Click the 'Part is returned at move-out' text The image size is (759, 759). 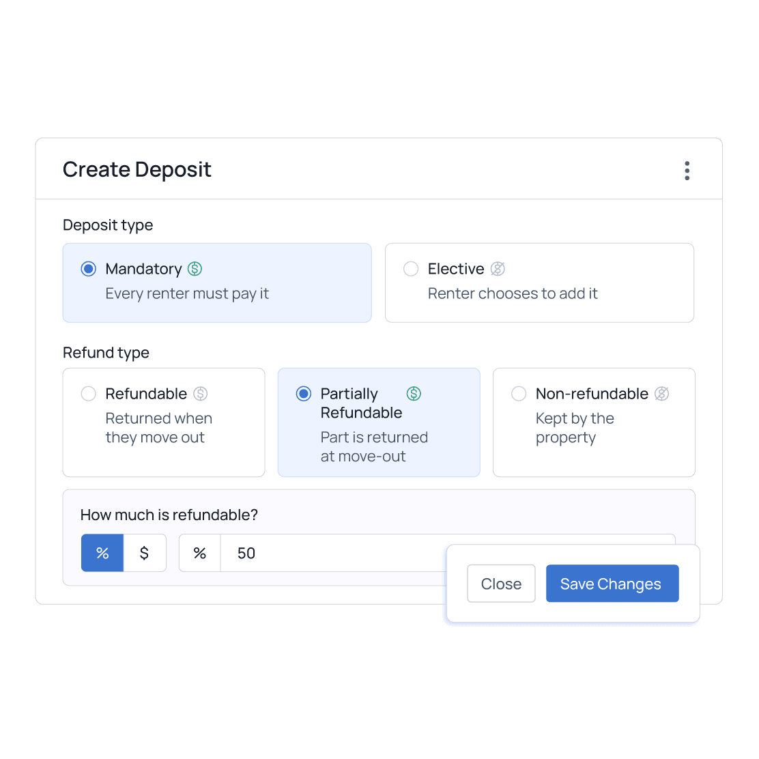coord(374,447)
